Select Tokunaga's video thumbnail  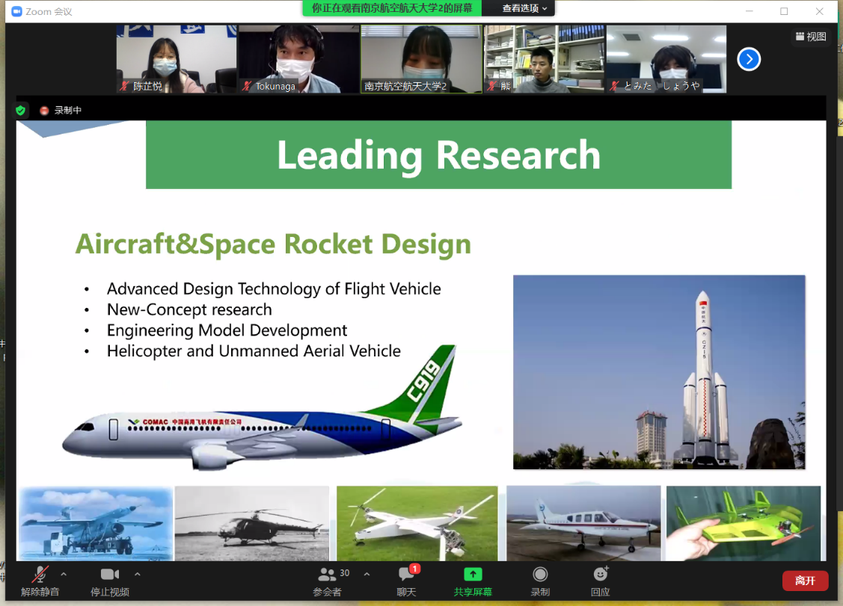pos(298,59)
